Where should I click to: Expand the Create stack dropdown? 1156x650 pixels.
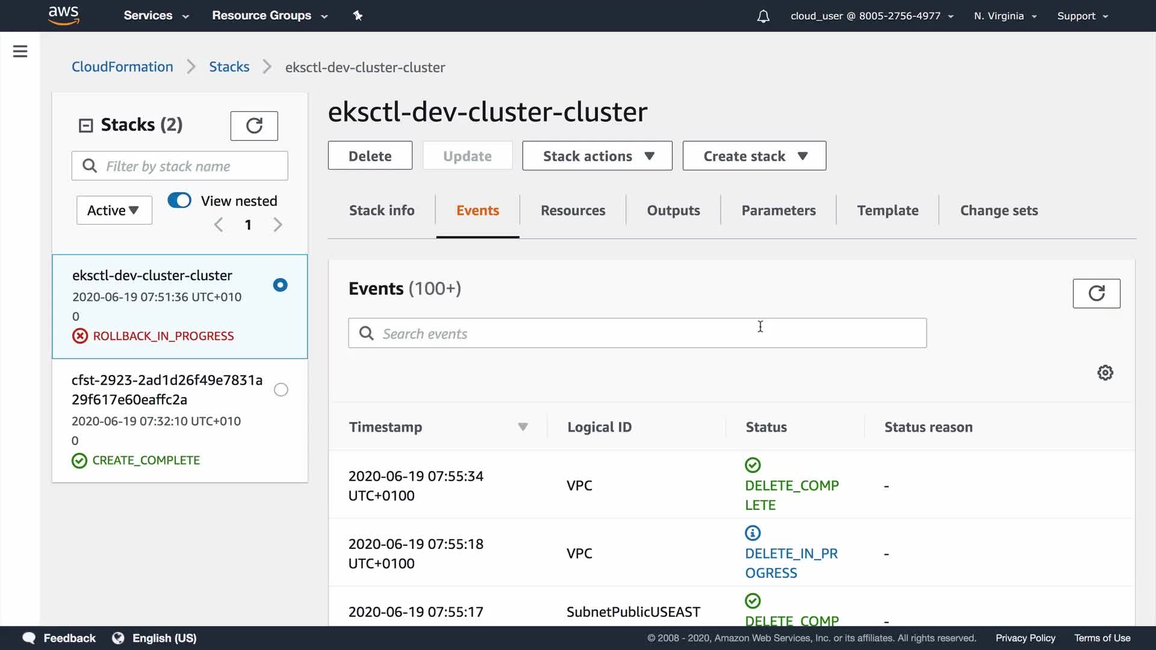(x=754, y=156)
